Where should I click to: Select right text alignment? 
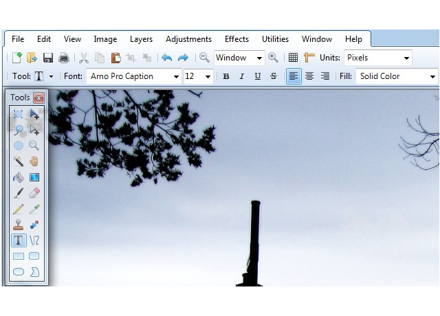pos(325,76)
